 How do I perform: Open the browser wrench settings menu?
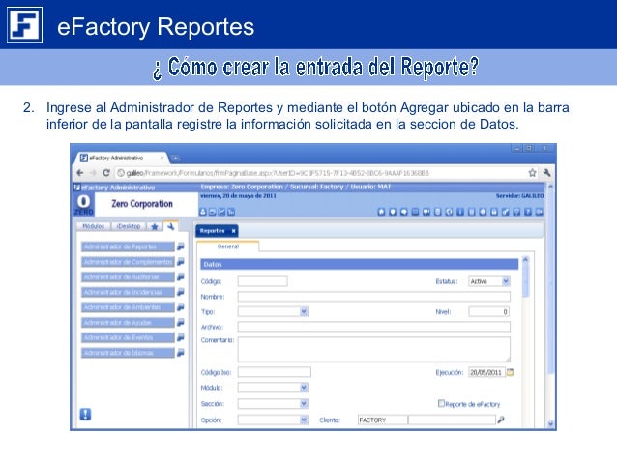(x=546, y=173)
